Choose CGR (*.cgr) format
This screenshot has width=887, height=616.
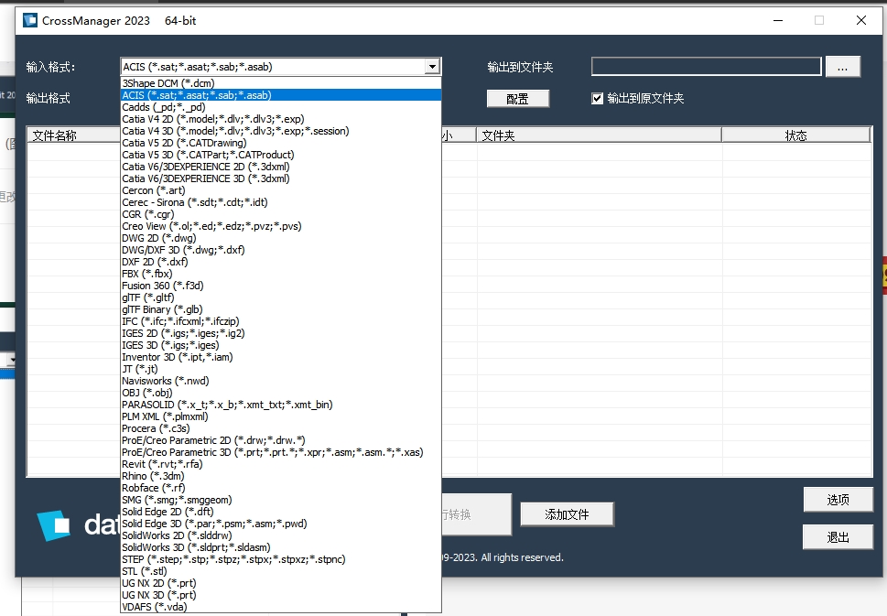(x=281, y=214)
